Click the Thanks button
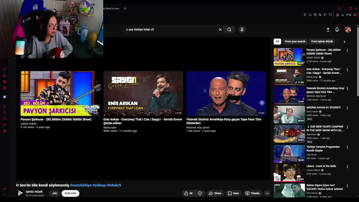This screenshot has height=202, width=359. [x=252, y=193]
